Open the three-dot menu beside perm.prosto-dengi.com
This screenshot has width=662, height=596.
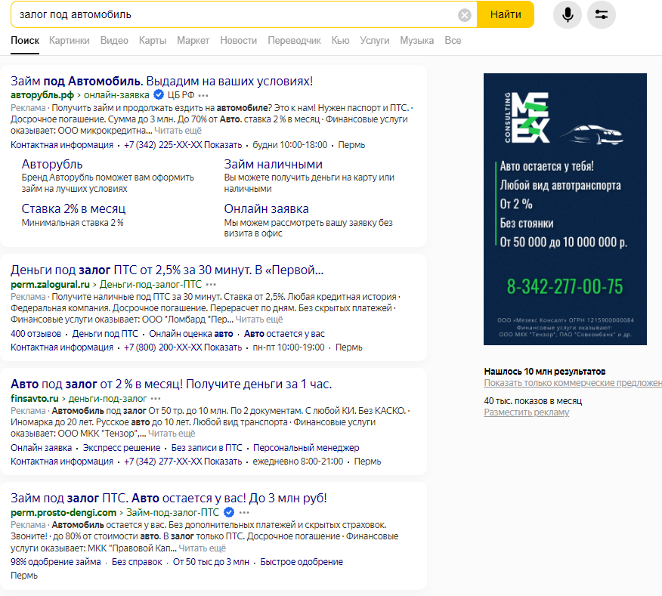coord(244,512)
